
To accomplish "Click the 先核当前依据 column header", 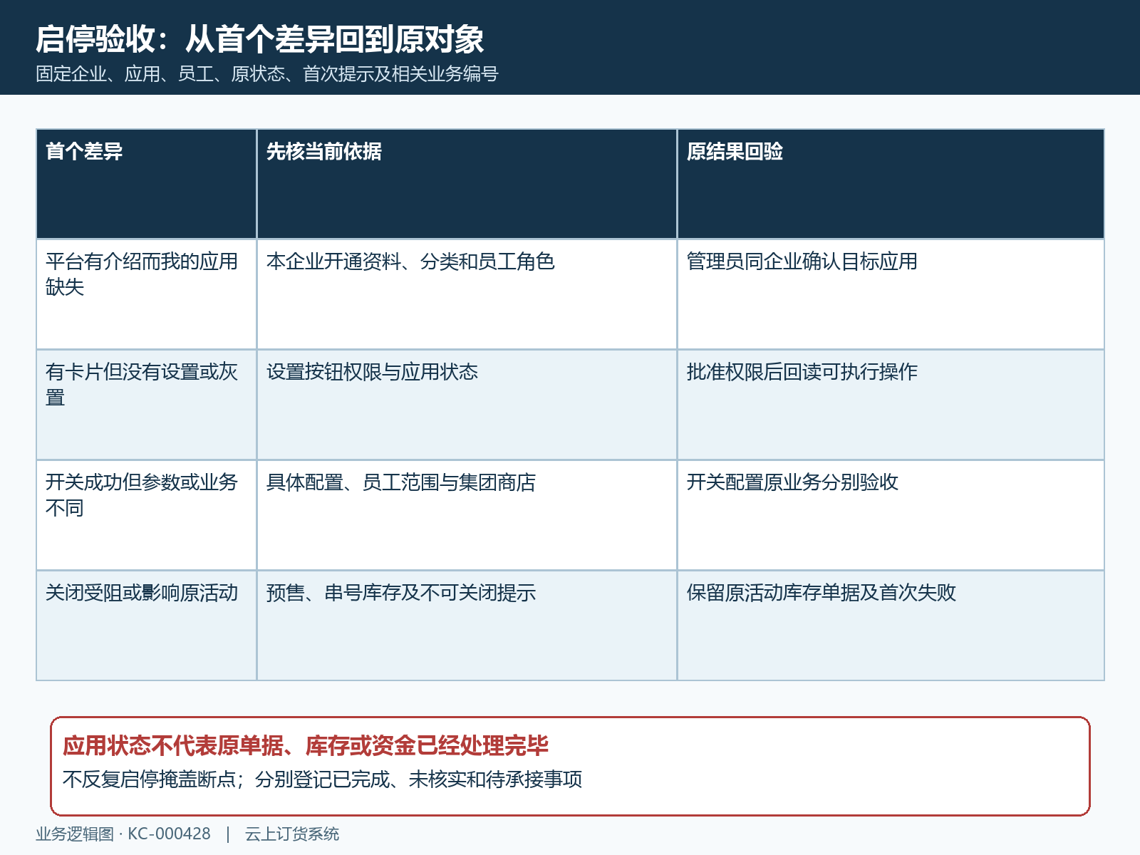I will pos(467,184).
